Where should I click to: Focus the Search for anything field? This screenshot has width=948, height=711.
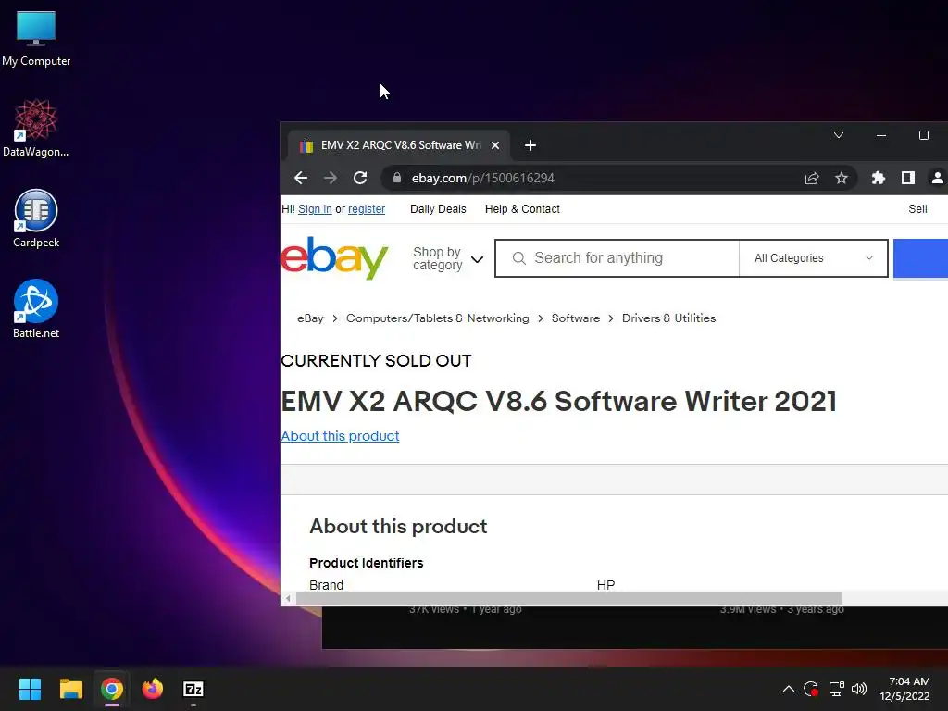[617, 258]
